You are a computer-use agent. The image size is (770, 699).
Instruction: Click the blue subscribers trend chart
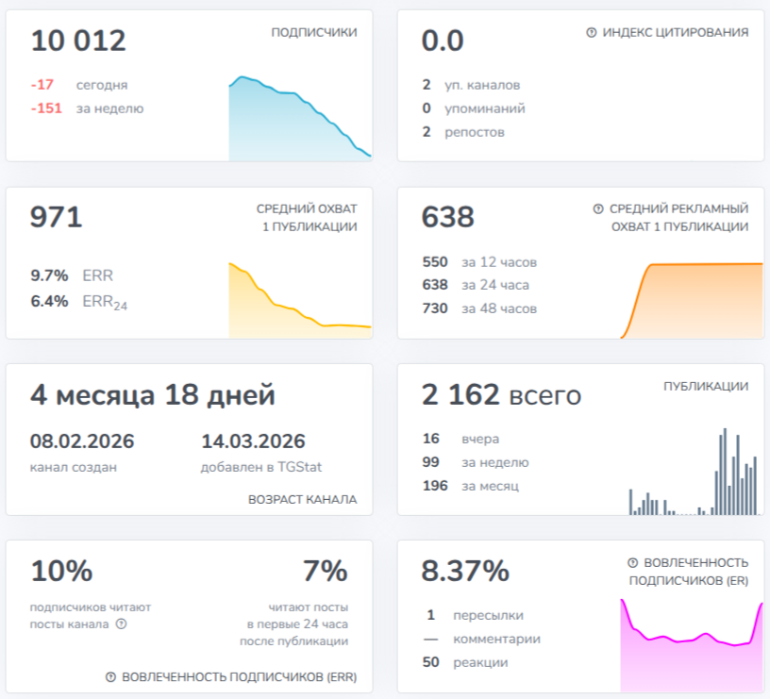coord(300,118)
